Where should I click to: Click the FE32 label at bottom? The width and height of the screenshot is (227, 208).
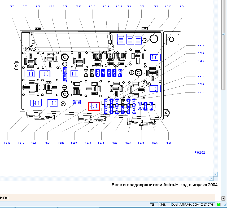point(115,143)
